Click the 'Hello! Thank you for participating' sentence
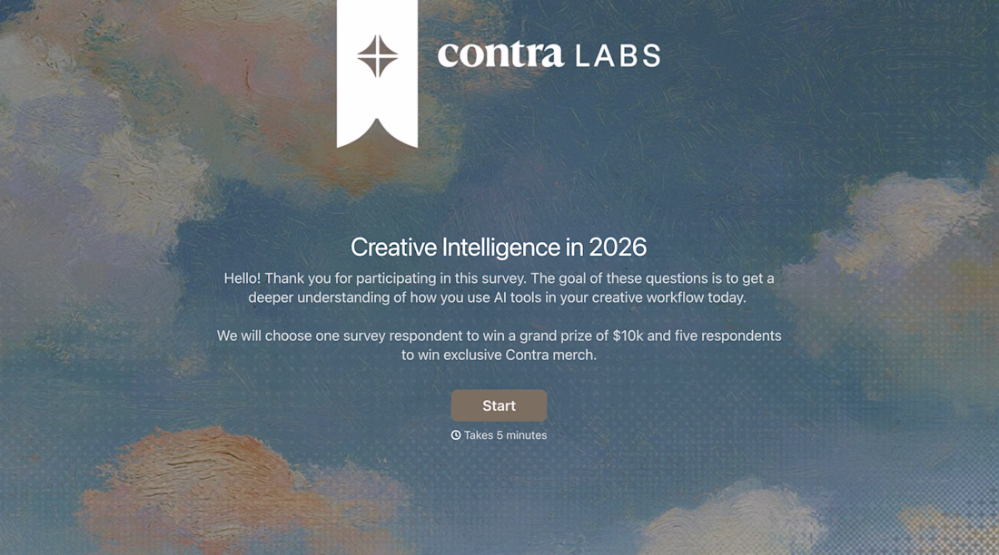 coord(376,278)
